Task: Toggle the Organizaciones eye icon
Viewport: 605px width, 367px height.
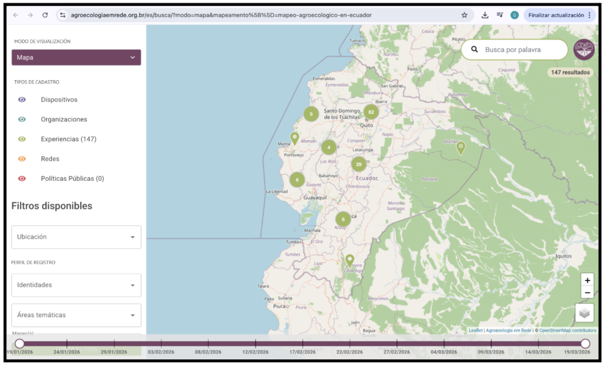Action: 22,119
